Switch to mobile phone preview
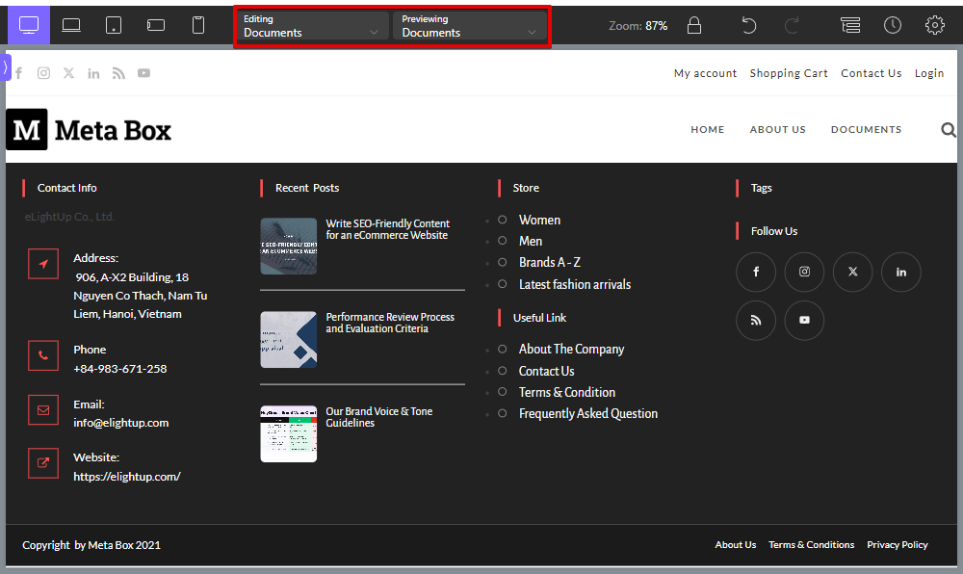The width and height of the screenshot is (963, 574). [198, 24]
